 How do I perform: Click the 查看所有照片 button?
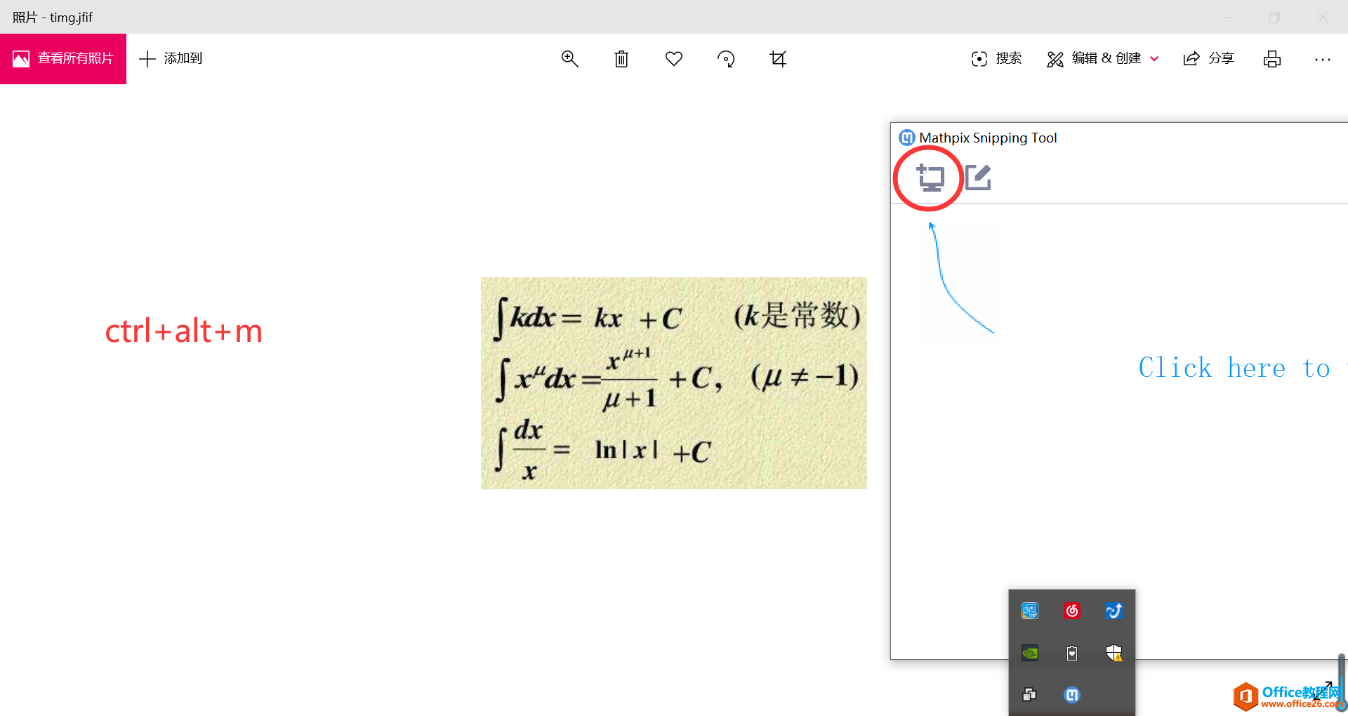63,59
